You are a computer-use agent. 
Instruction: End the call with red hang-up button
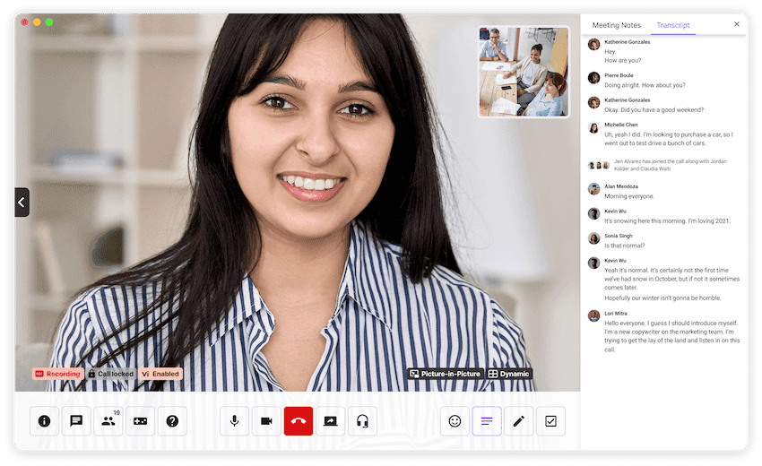click(x=299, y=421)
